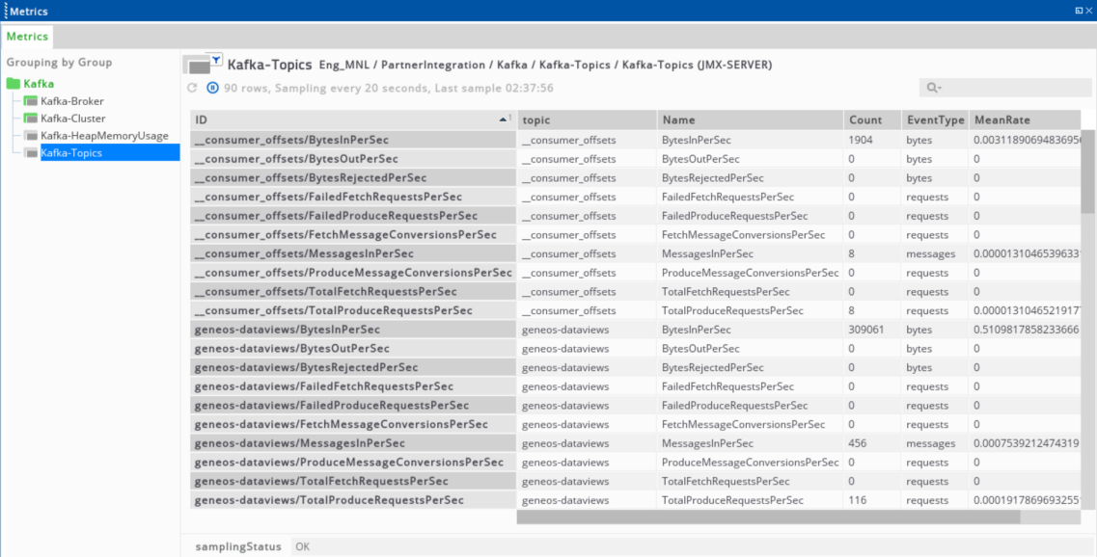This screenshot has height=557, width=1097.
Task: Click the Kafka-HeapMemoryUsage dataview icon
Action: 31,136
